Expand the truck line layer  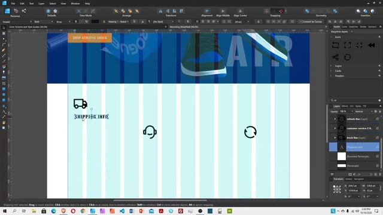(x=335, y=138)
